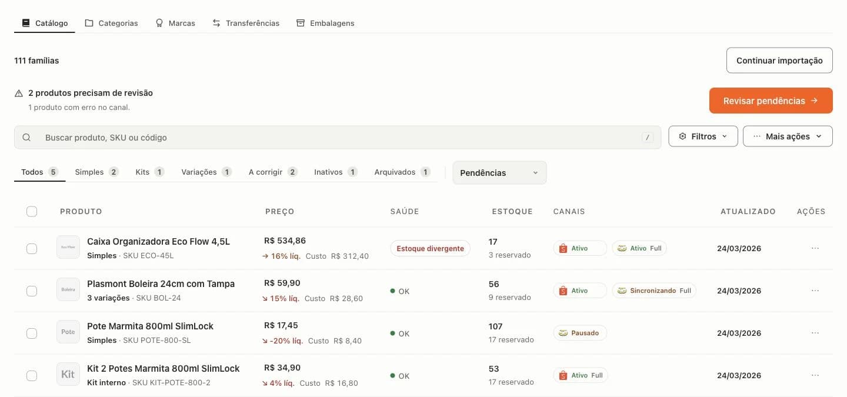Click the SKU KIT-POTE-800-2 text
Image resolution: width=847 pixels, height=397 pixels.
click(x=171, y=382)
